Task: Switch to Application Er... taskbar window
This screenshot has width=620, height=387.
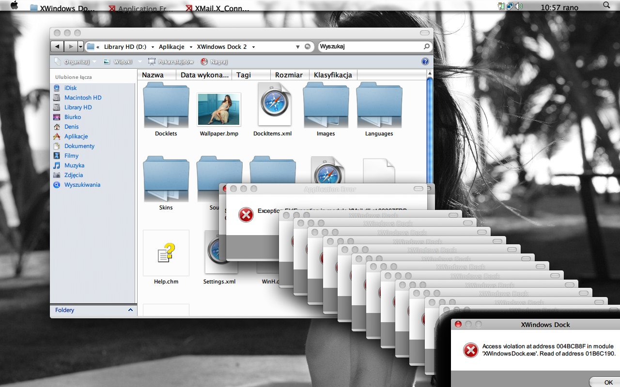Action: click(x=141, y=8)
